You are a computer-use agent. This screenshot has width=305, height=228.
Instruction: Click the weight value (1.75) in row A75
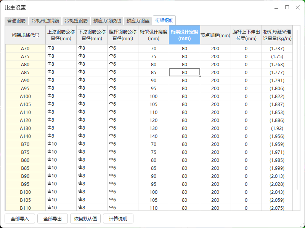coord(277,56)
